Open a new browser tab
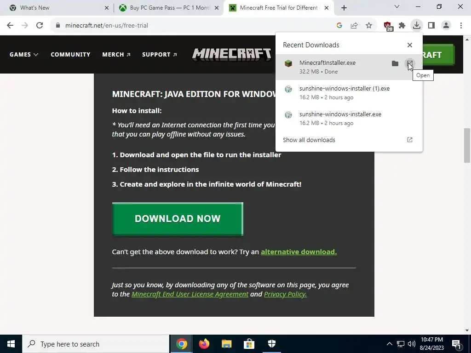471x353 pixels. click(x=344, y=8)
